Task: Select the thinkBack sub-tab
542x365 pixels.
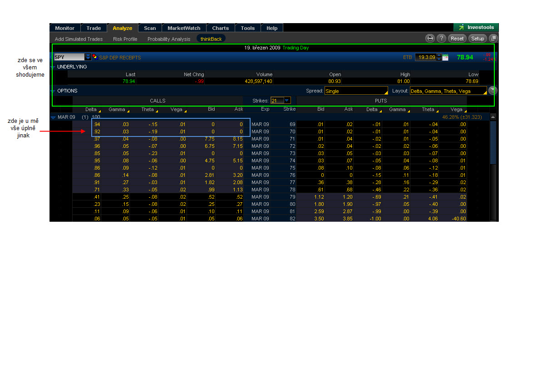Action: [x=211, y=39]
